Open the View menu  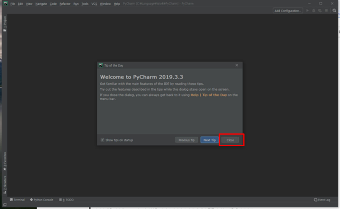[x=29, y=4]
